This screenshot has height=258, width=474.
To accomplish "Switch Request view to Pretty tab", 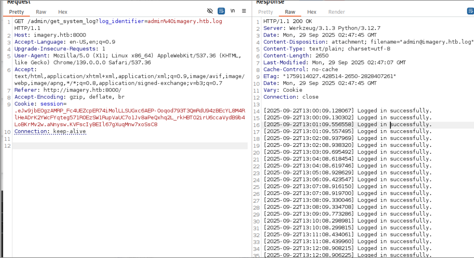I will click(17, 12).
